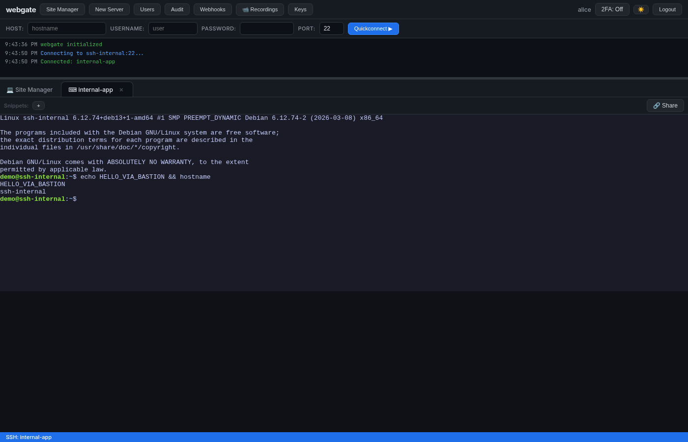The image size is (688, 442).
Task: Click the HELLO_VIA_BASTION output line in terminal
Action: coord(32,185)
